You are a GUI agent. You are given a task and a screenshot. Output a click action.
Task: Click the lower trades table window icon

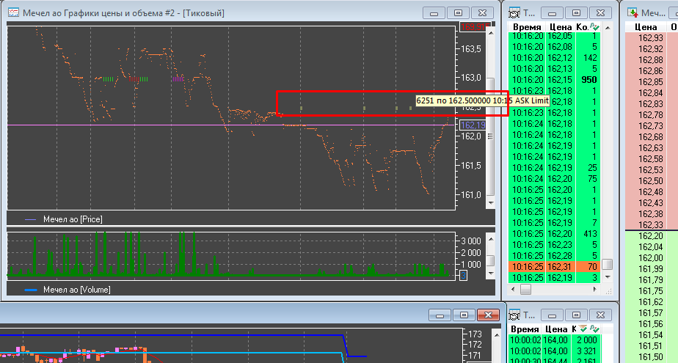pyautogui.click(x=514, y=315)
